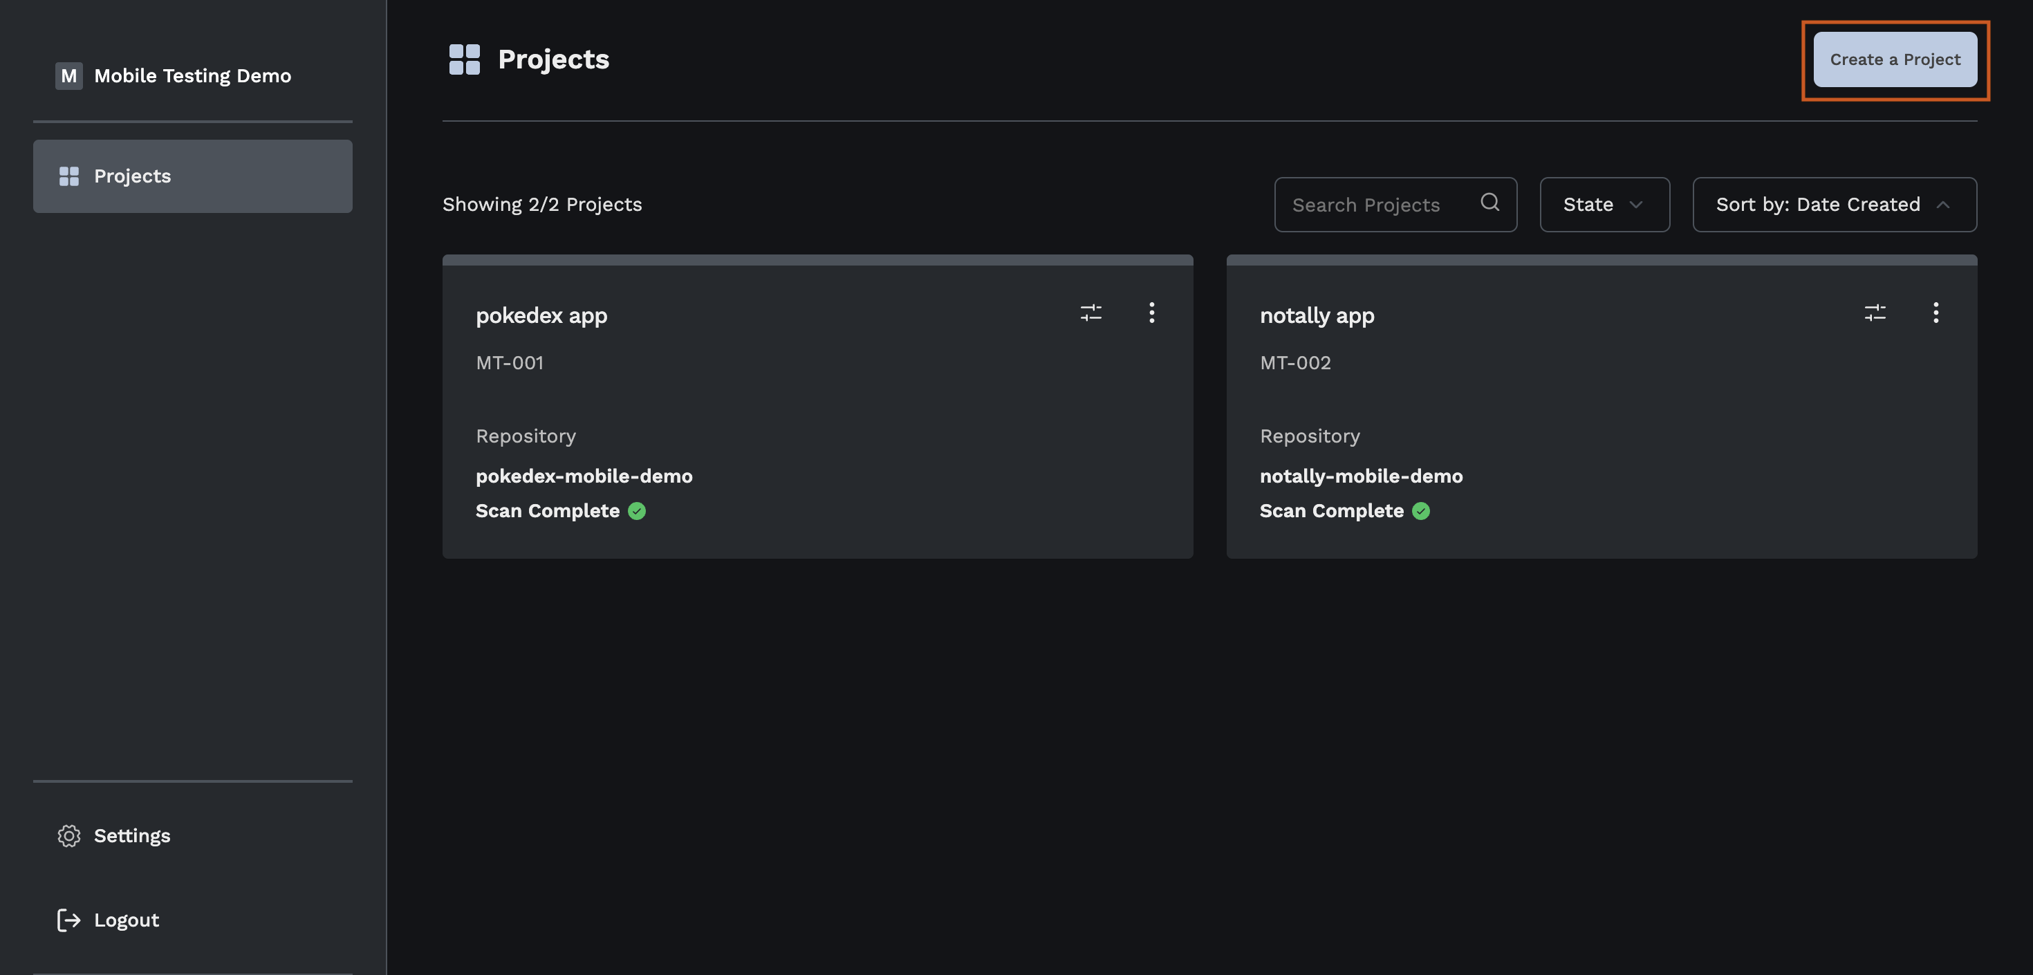Image resolution: width=2033 pixels, height=975 pixels.
Task: Click the Projects grid icon in header
Action: (x=464, y=59)
